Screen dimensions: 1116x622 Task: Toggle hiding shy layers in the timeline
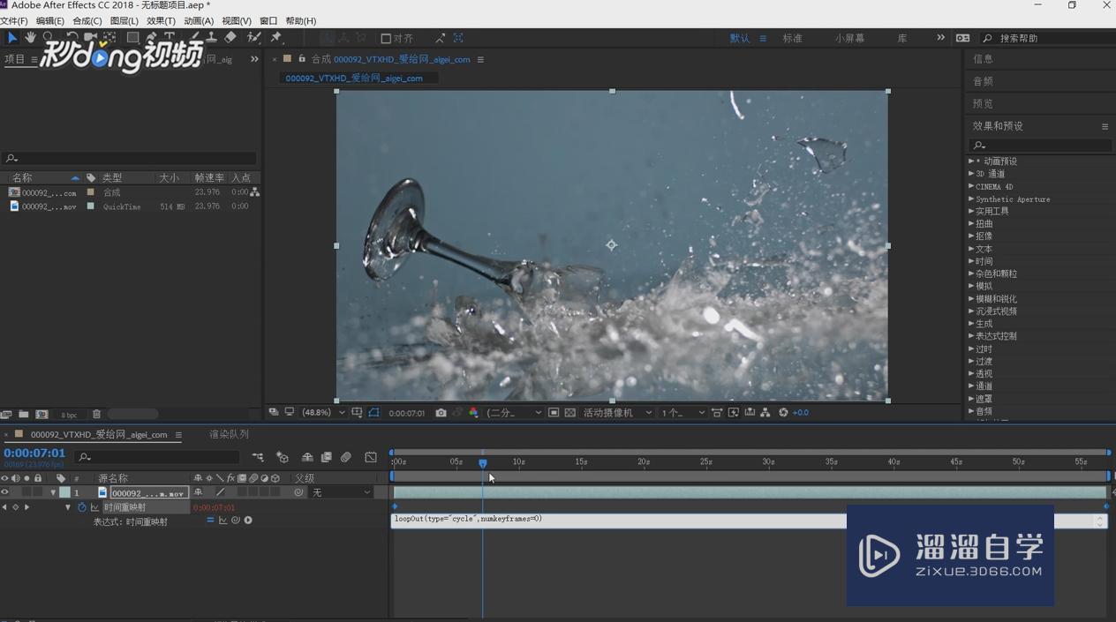point(307,457)
